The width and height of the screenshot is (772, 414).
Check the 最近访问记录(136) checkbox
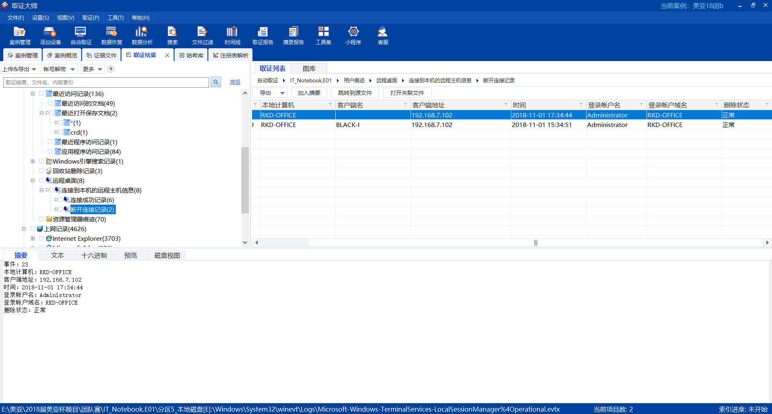point(41,94)
